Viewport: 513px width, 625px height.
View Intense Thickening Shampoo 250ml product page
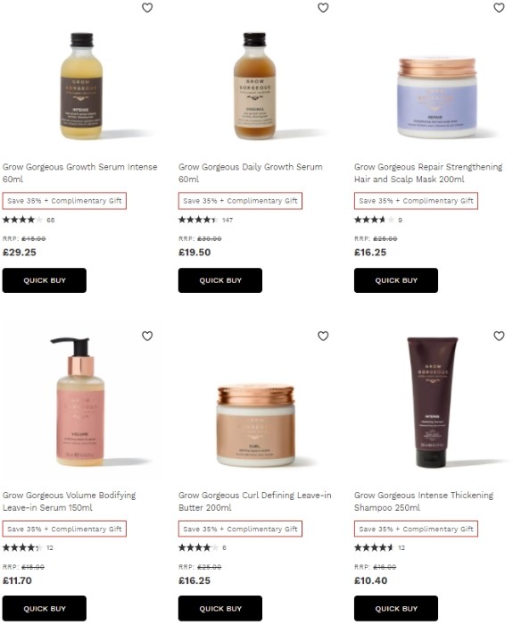coord(424,501)
